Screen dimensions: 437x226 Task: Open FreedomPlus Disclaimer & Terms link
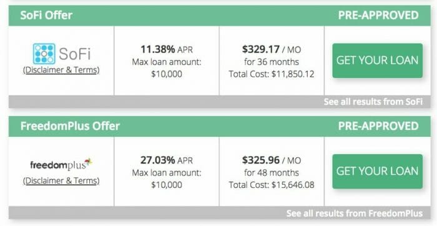(61, 181)
